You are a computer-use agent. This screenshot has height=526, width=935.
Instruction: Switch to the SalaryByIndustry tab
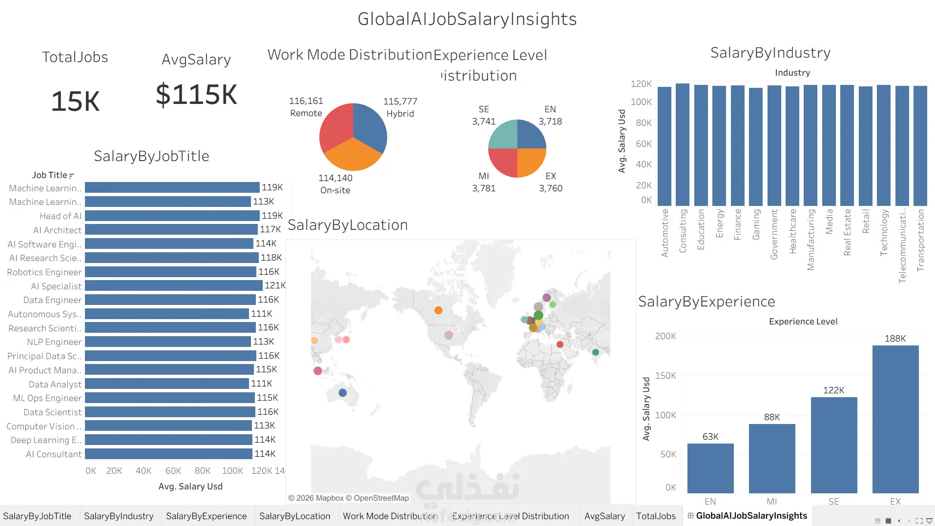[119, 516]
